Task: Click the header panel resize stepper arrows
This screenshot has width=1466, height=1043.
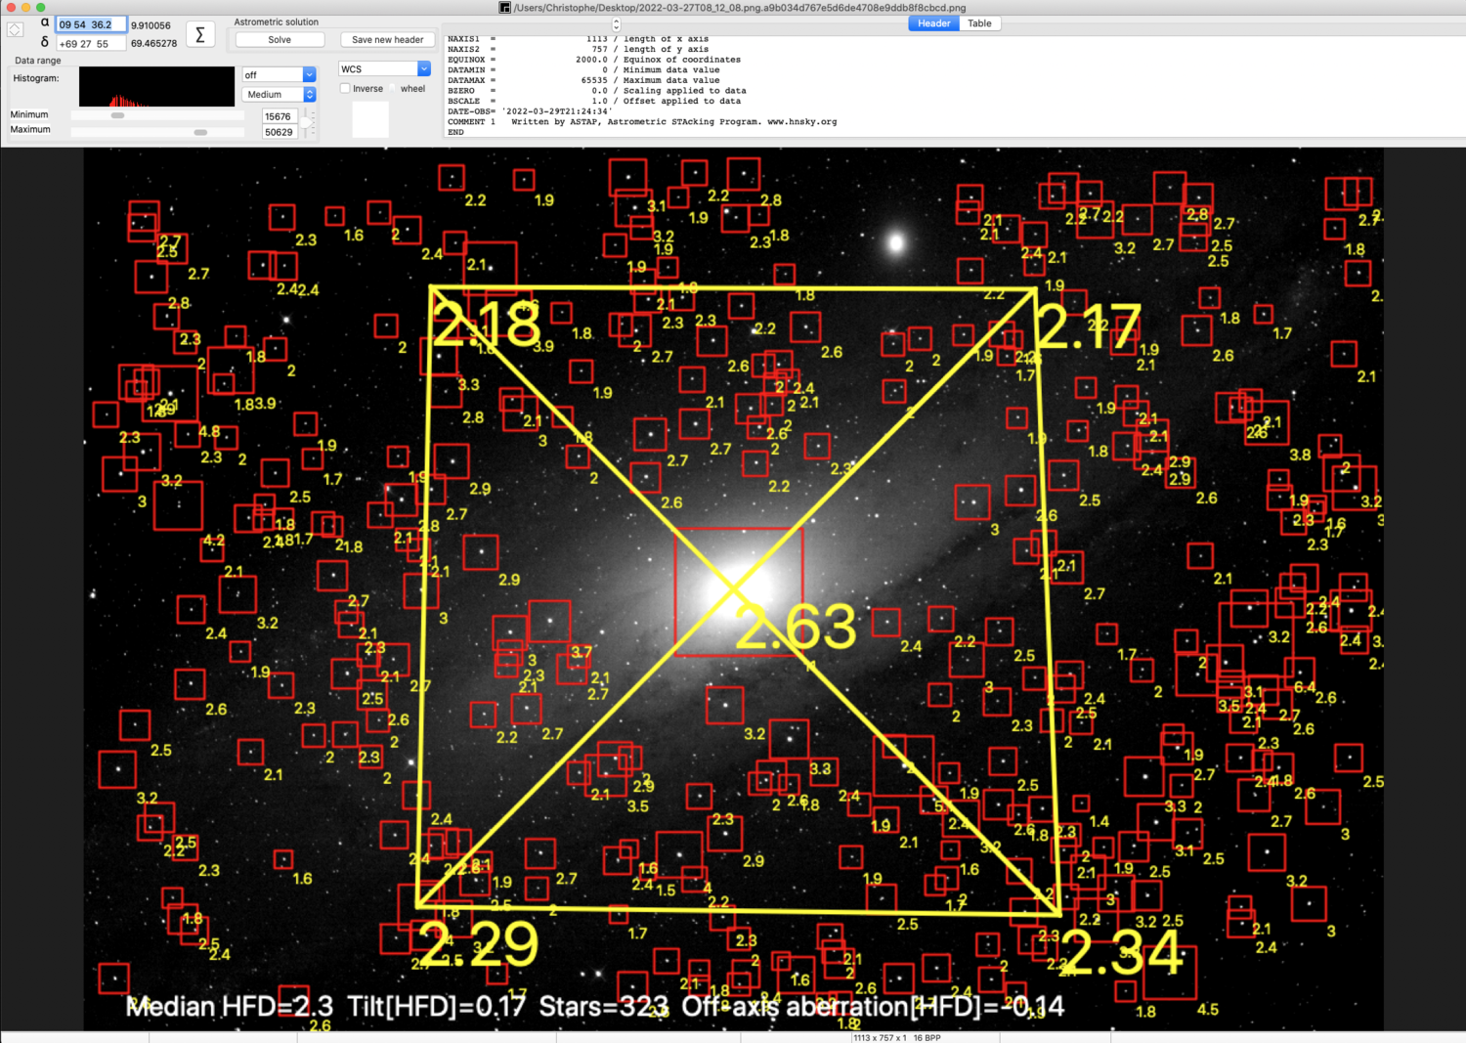Action: pos(616,24)
